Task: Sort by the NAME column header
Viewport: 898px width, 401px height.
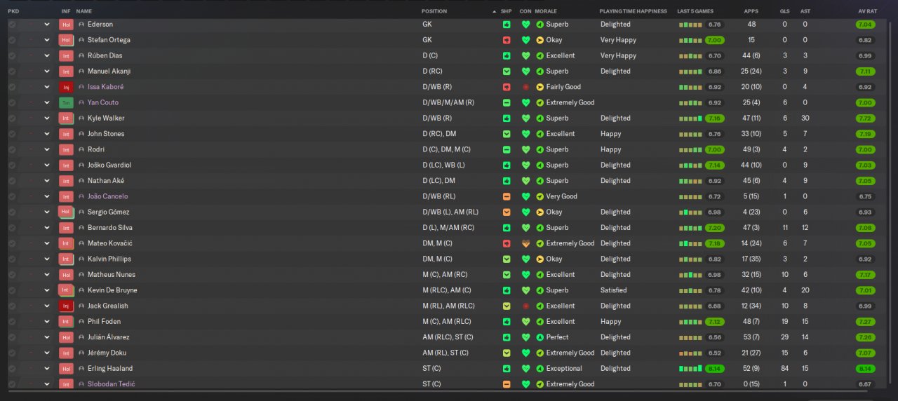Action: [x=84, y=11]
